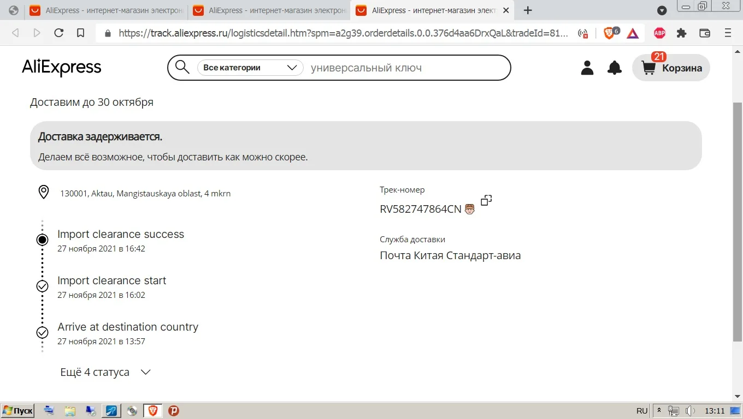The height and width of the screenshot is (419, 743).
Task: Click the Доставка задерживается notice heading
Action: coord(100,136)
